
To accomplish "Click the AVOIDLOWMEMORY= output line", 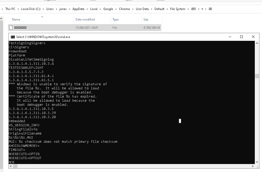I will pyautogui.click(x=24, y=146).
